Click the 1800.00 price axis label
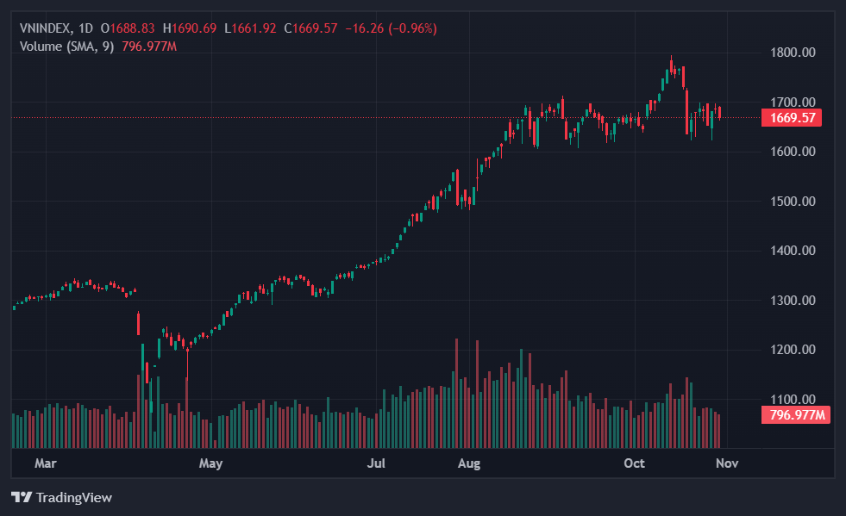 point(792,53)
